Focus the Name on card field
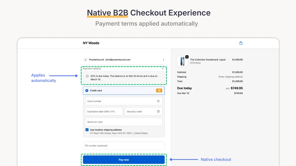The width and height of the screenshot is (296, 166). pos(124,122)
